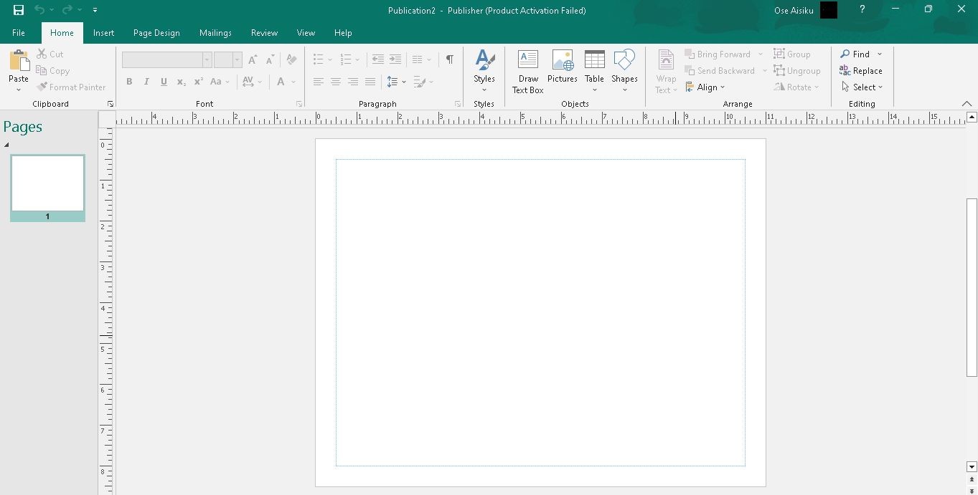Toggle italic formatting
The height and width of the screenshot is (495, 978).
click(x=146, y=82)
